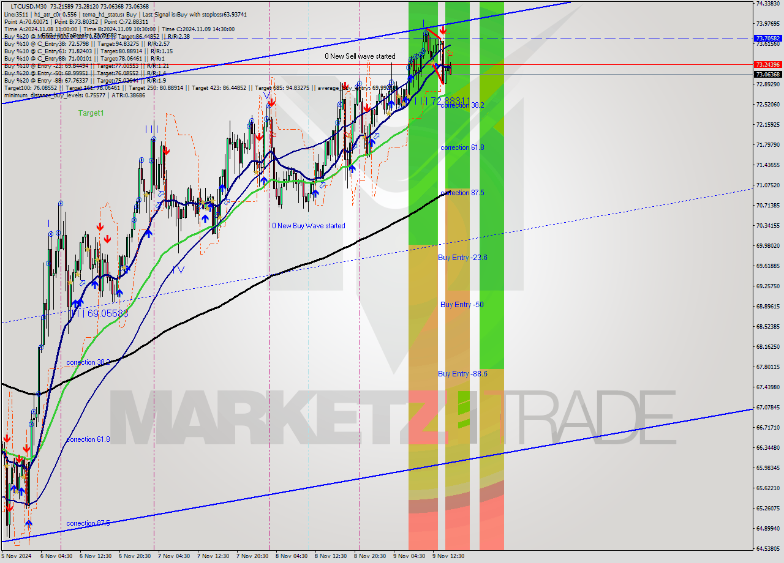784x563 pixels.
Task: Click the black 73.06368 current price tag
Action: 767,74
